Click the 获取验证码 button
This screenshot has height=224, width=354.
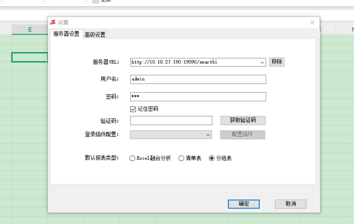243,120
